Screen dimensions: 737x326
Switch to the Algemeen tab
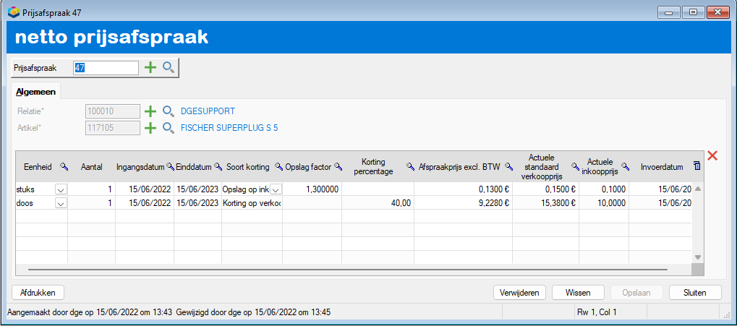(x=35, y=92)
